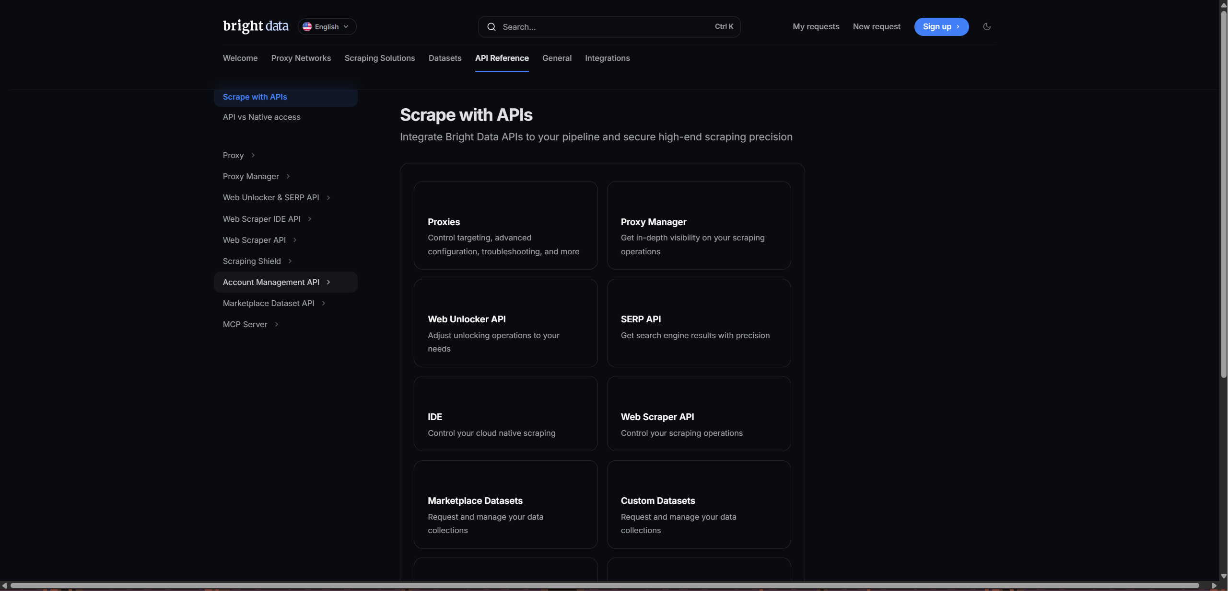1228x591 pixels.
Task: Expand Proxy Manager sidebar chevron
Action: pos(288,176)
